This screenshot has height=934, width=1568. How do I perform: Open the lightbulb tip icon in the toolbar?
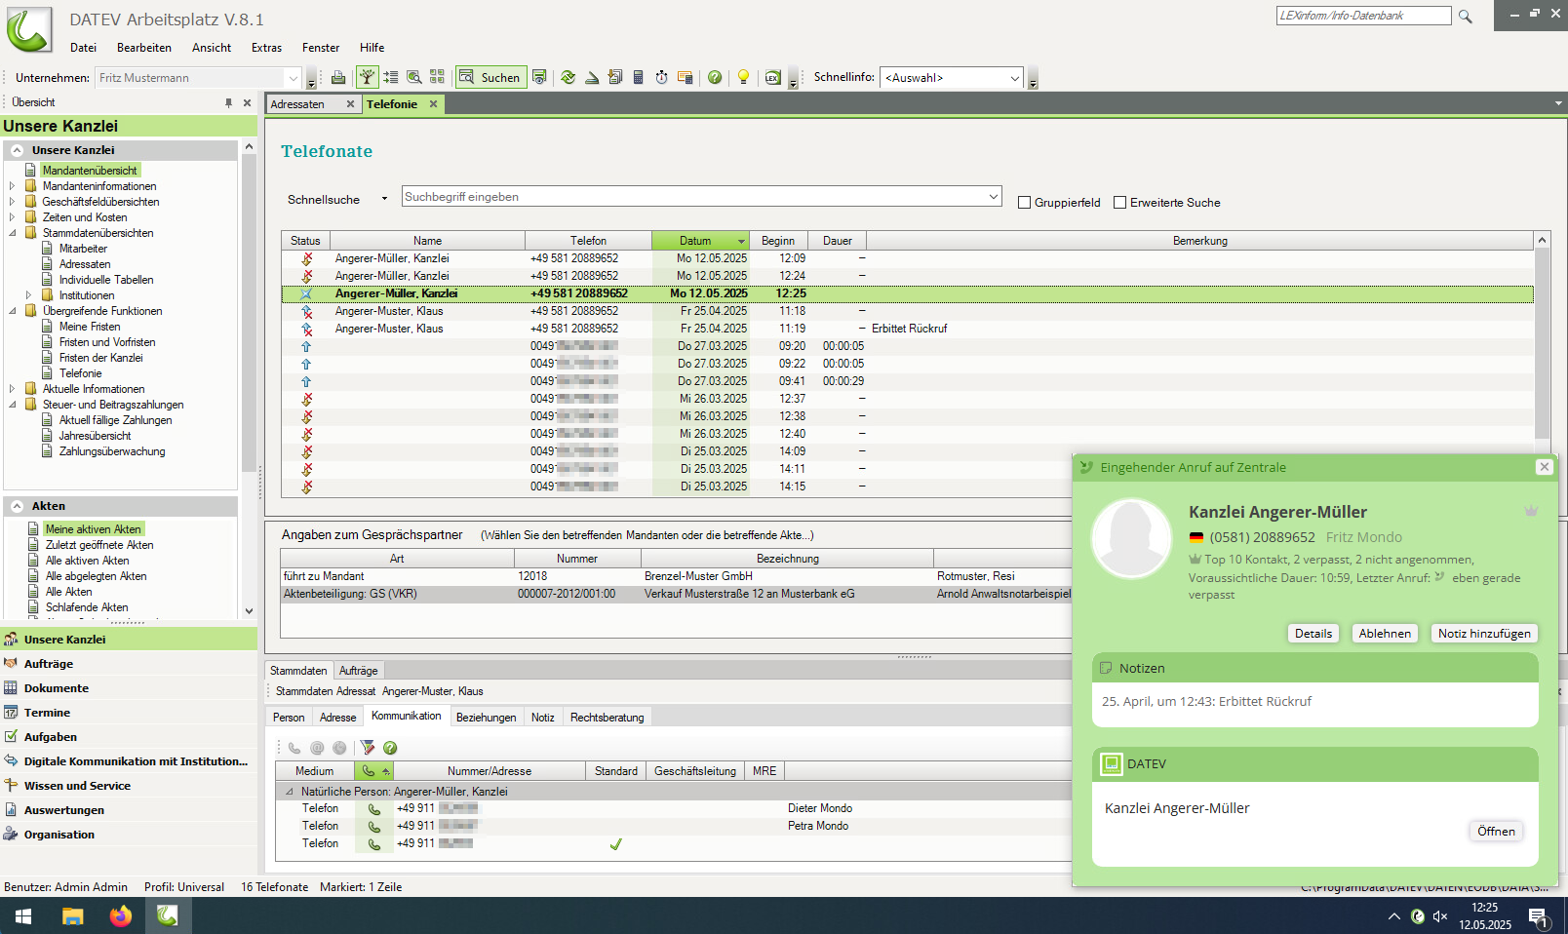(742, 77)
